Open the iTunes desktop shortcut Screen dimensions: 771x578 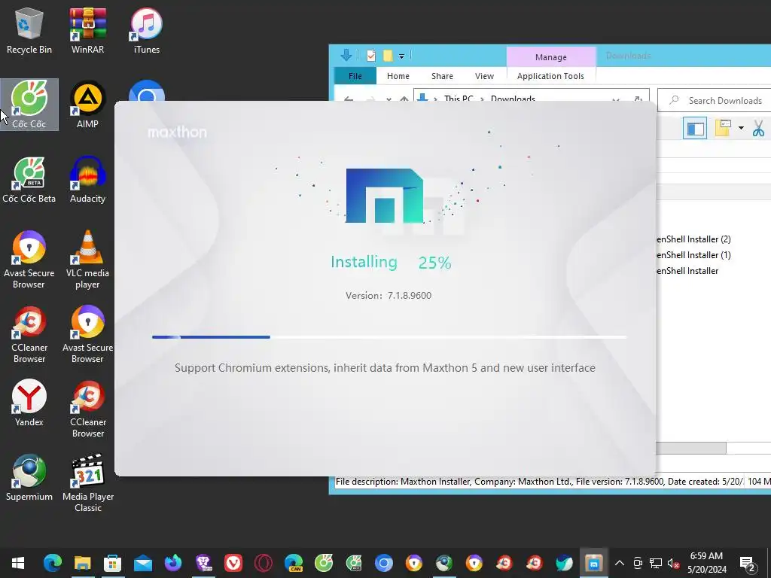[147, 30]
